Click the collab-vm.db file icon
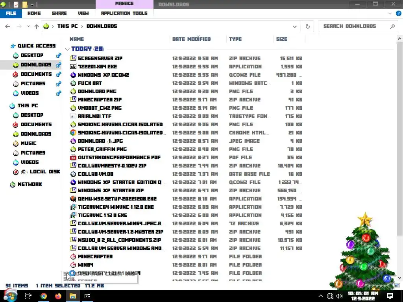Viewport: 403px width, 302px height. [73, 174]
